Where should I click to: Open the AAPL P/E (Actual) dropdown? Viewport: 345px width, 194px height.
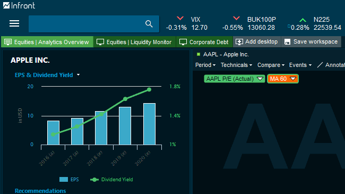coord(234,79)
